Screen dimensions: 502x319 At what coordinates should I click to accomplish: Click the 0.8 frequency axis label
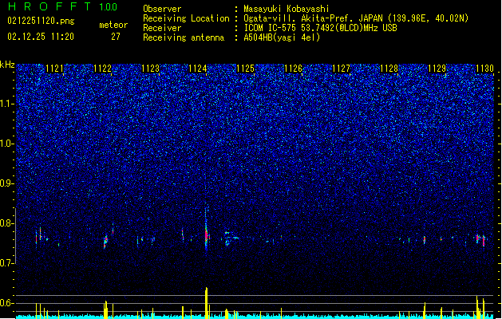pos(6,223)
